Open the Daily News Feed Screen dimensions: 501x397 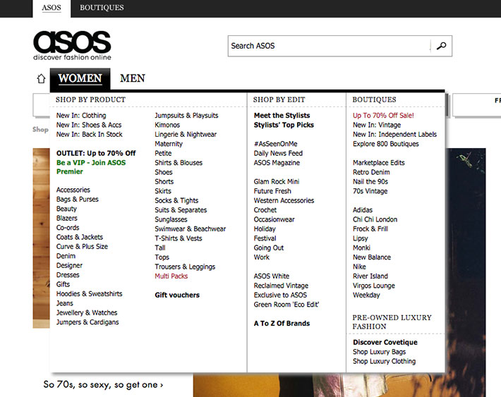pyautogui.click(x=278, y=153)
